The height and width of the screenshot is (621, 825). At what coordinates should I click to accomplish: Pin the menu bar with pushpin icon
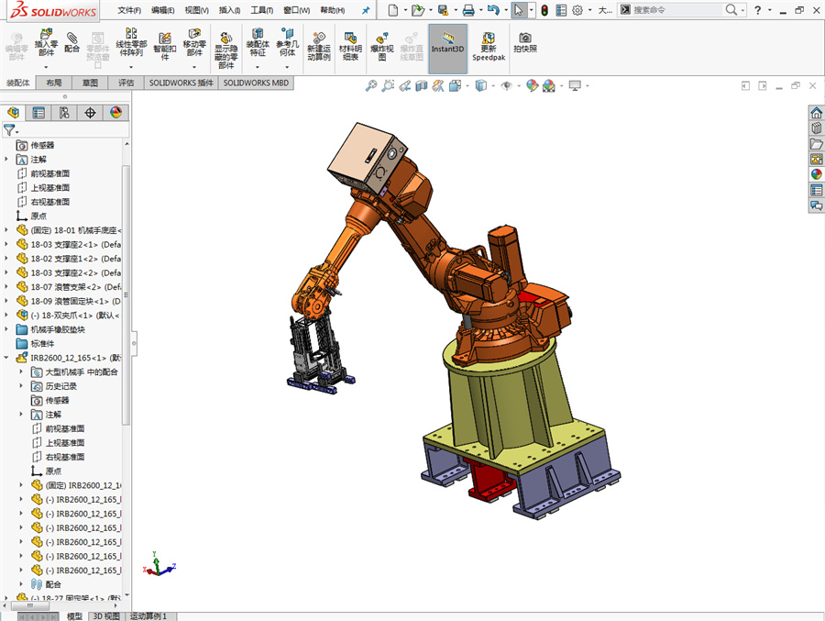pyautogui.click(x=366, y=10)
